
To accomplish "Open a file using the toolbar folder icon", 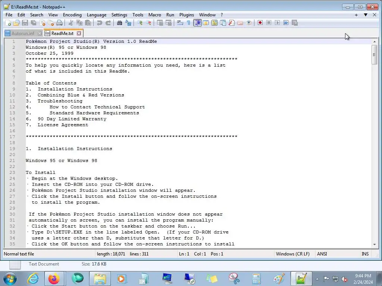I will [x=16, y=23].
